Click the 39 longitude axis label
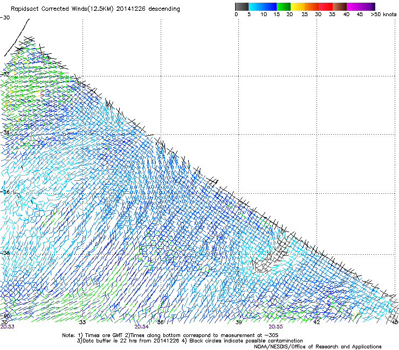The width and height of the screenshot is (399, 350). [x=238, y=323]
